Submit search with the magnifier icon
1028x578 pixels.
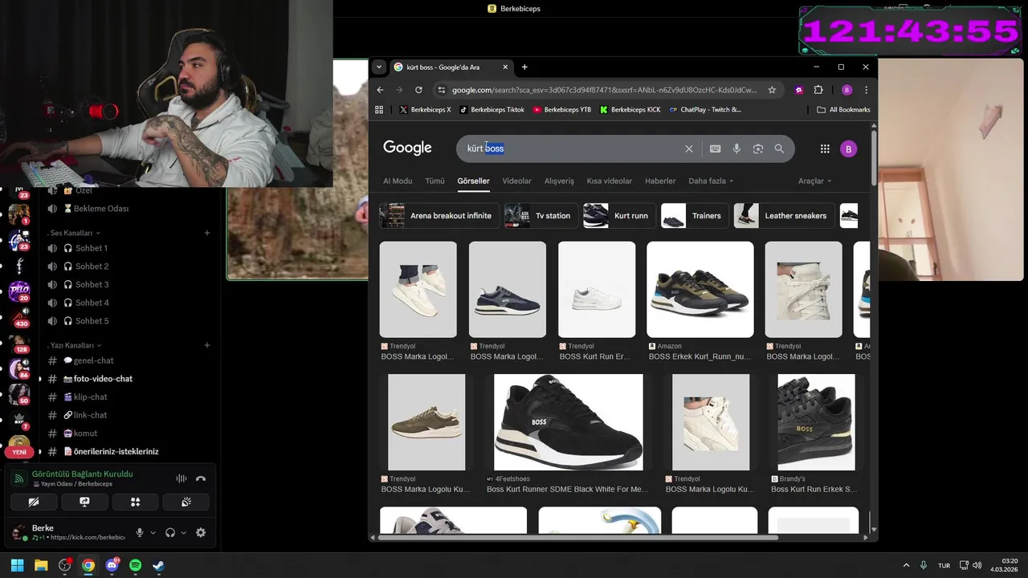779,149
